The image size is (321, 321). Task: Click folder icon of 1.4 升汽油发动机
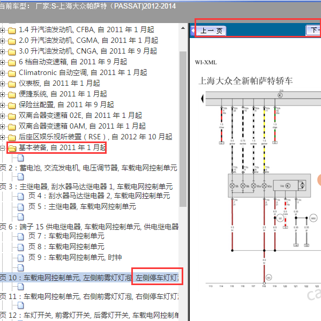pyautogui.click(x=12, y=31)
